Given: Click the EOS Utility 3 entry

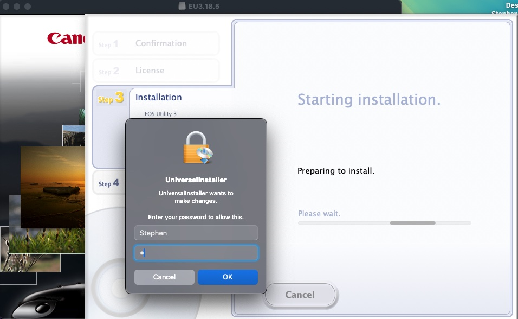Looking at the screenshot, I should point(160,114).
